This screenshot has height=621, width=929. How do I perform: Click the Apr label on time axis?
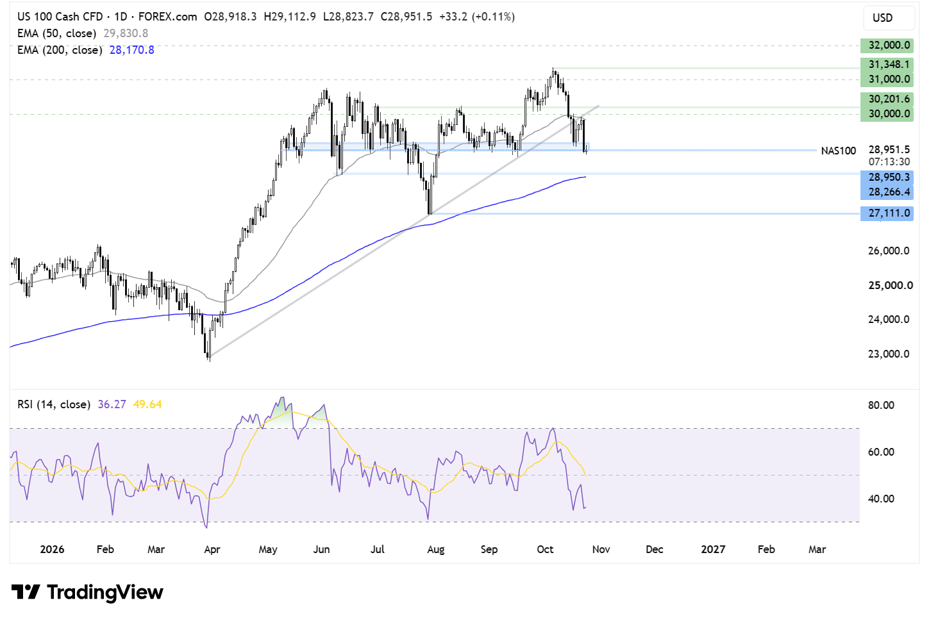point(212,549)
